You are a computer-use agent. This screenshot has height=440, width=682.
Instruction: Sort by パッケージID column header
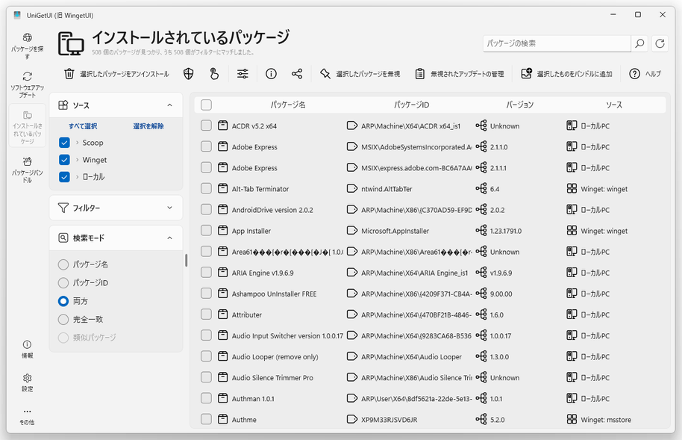(x=411, y=105)
